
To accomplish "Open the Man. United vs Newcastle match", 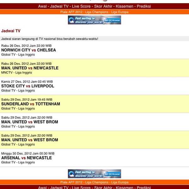I will pyautogui.click(x=30, y=68).
